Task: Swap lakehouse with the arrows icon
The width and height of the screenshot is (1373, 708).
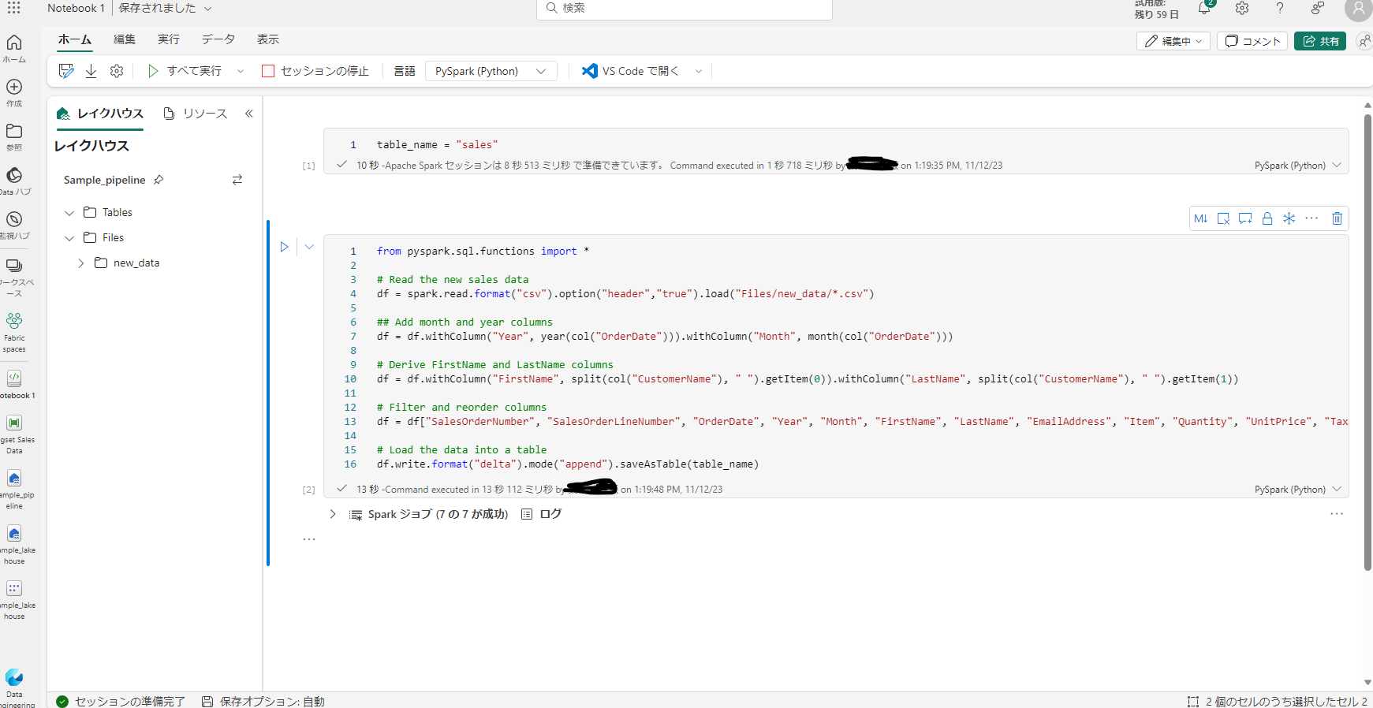Action: pos(237,180)
